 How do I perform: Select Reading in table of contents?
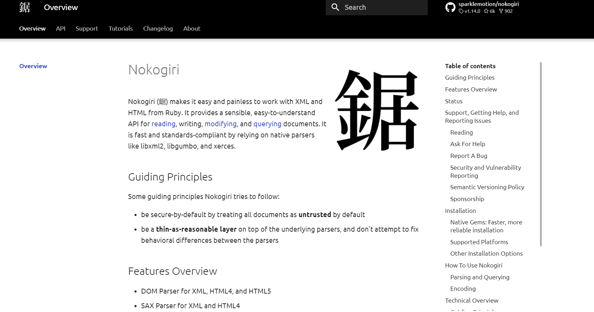(461, 133)
